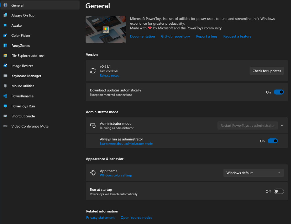The width and height of the screenshot is (291, 224).
Task: Click the Video Conference Mute camera icon
Action: tap(5, 126)
